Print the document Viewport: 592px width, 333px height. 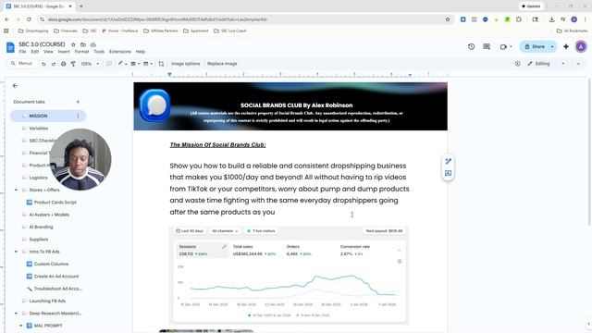pos(64,64)
